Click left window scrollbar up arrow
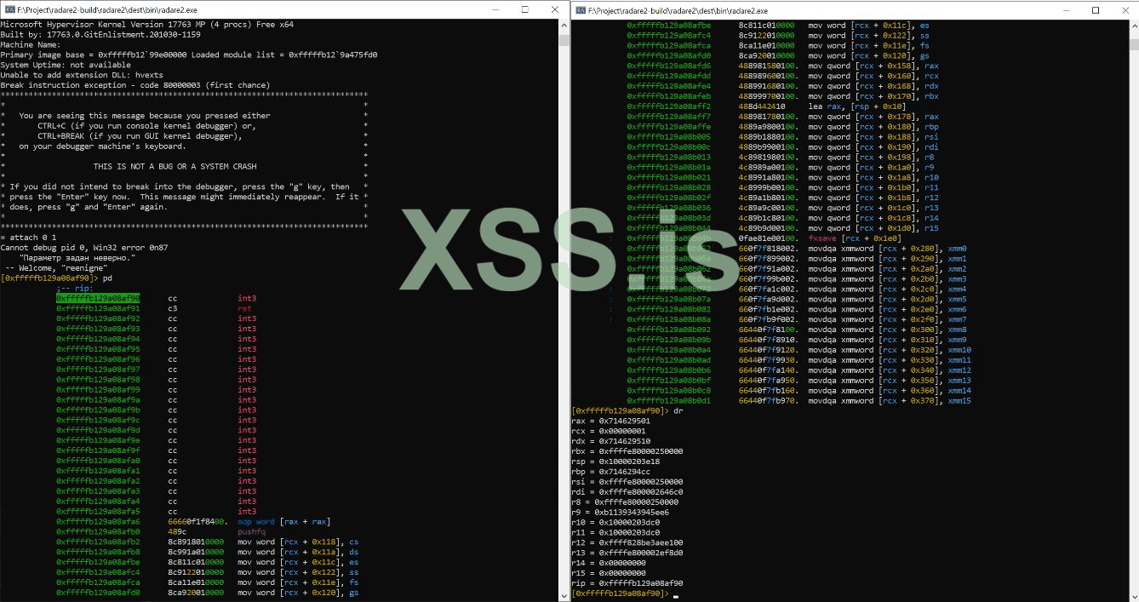 [x=563, y=26]
